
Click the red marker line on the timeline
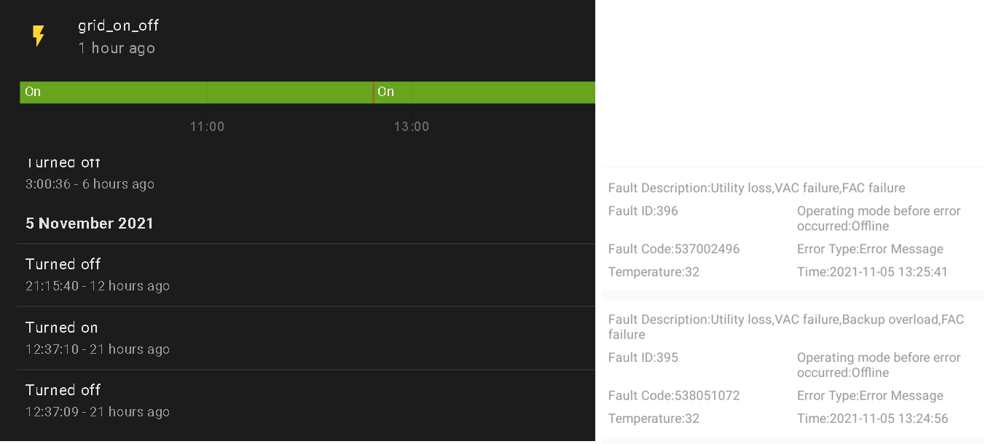pos(374,92)
